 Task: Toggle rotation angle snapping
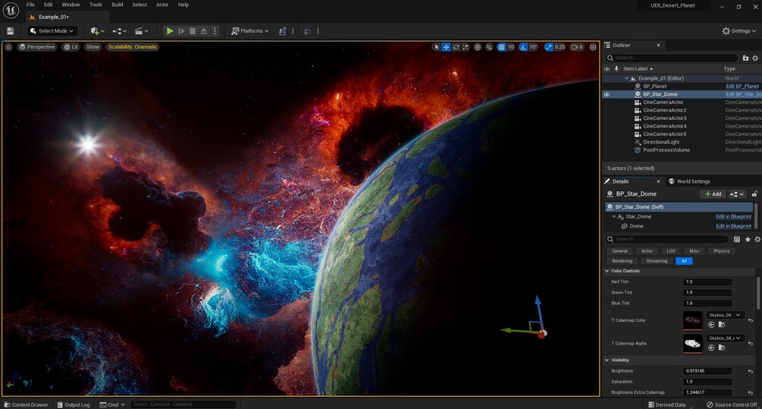click(523, 47)
